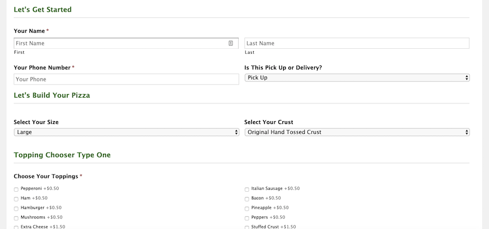Enable the Mushrooms topping checkbox
This screenshot has height=229, width=489.
(16, 219)
